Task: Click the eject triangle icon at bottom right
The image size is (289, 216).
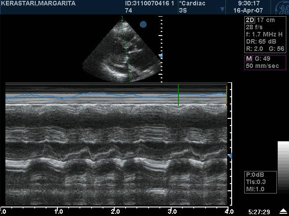Action: click(283, 211)
